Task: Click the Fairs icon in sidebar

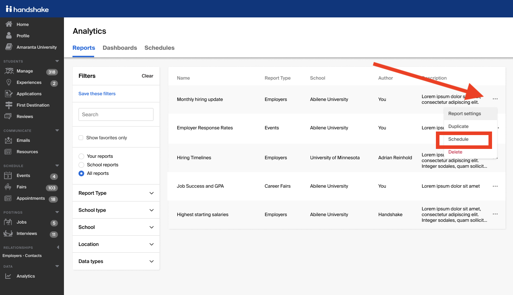Action: pos(8,187)
